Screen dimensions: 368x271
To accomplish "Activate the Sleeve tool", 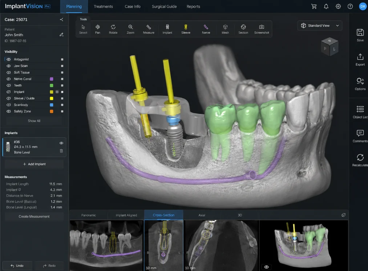I will pyautogui.click(x=186, y=29).
